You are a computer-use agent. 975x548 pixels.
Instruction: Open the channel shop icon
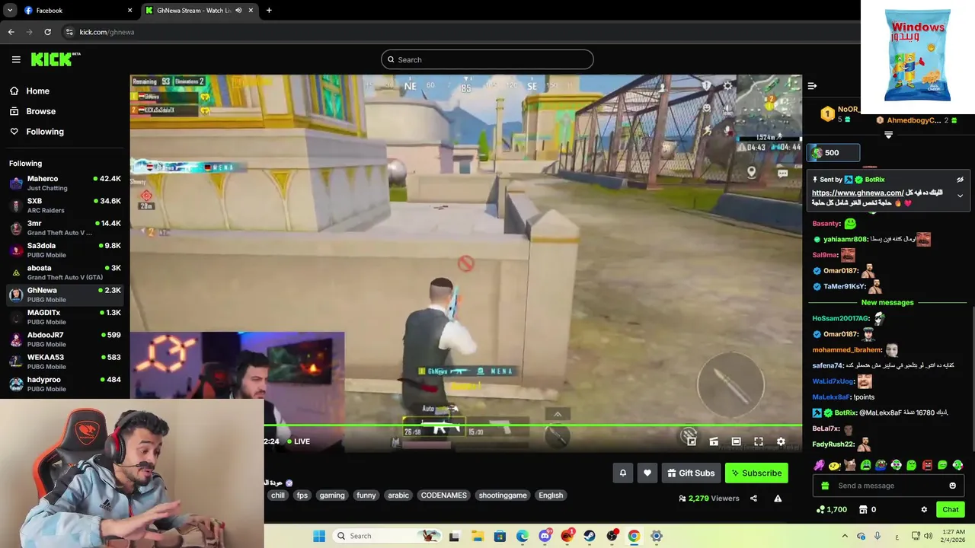pyautogui.click(x=863, y=509)
